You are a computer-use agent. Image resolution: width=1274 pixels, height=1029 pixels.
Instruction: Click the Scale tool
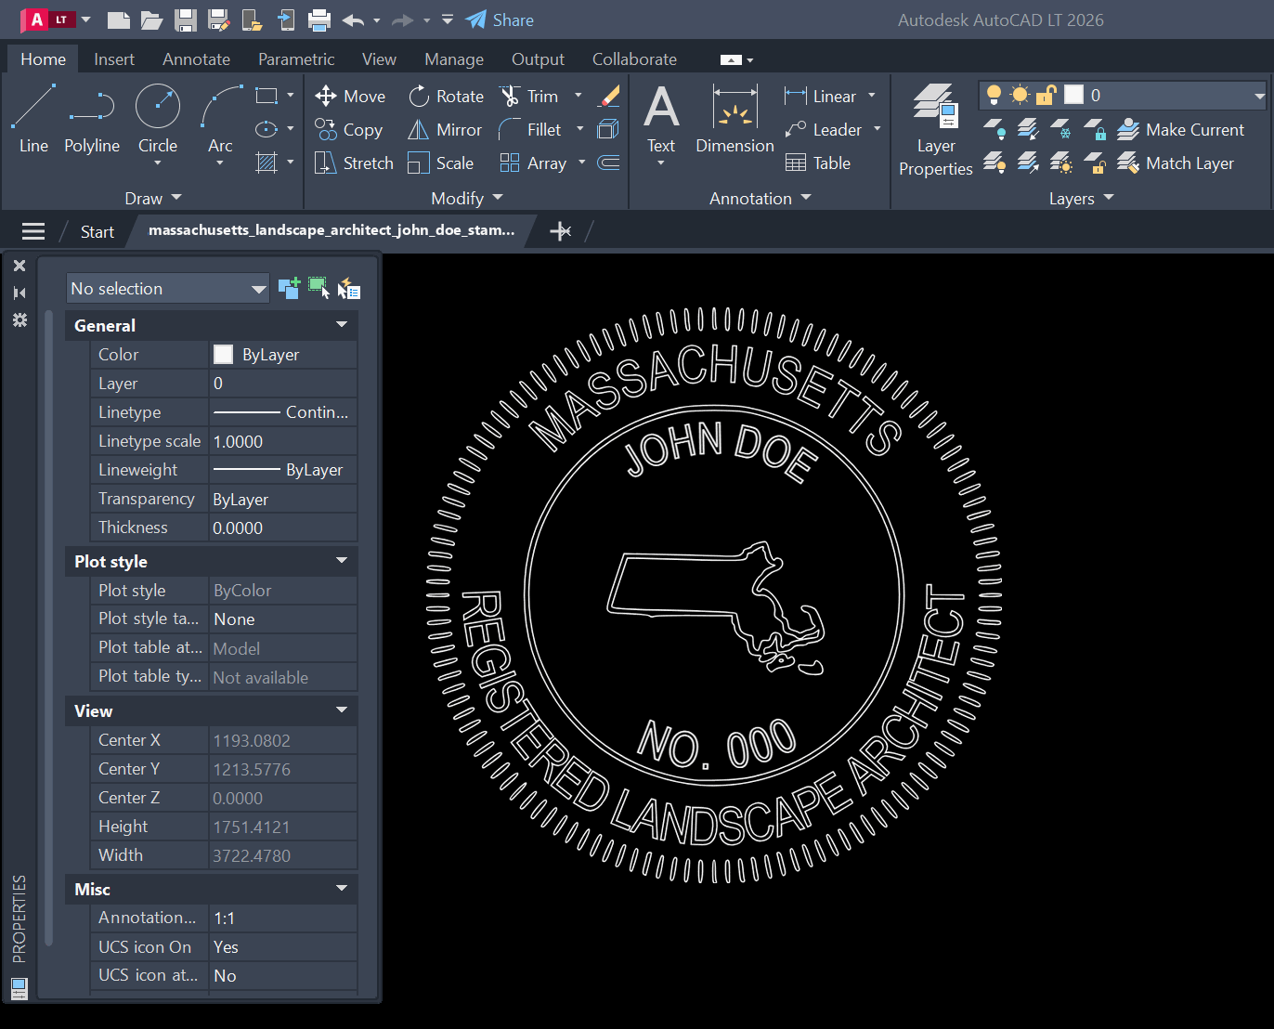[441, 163]
